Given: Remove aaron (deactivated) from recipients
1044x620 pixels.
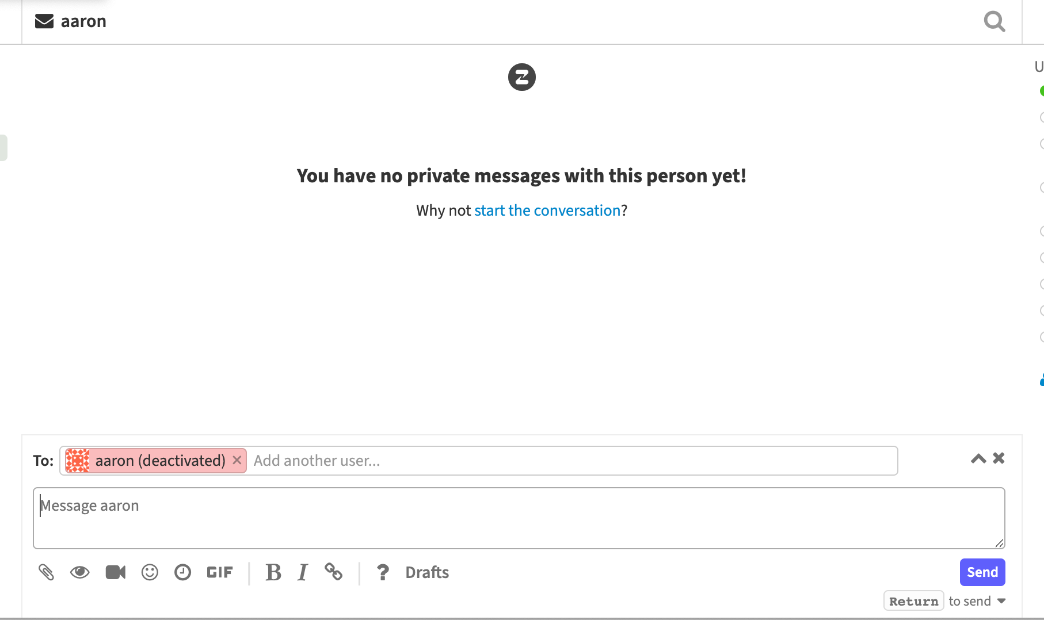Looking at the screenshot, I should 237,460.
